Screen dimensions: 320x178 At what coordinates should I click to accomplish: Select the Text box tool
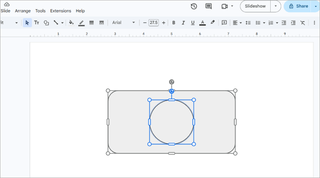[x=37, y=23]
